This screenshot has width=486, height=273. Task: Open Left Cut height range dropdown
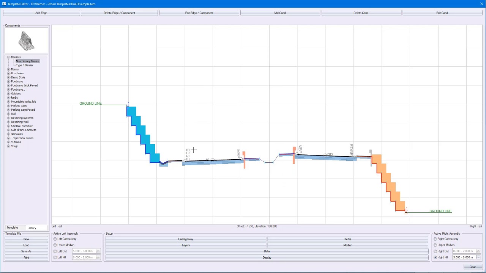pyautogui.click(x=98, y=251)
